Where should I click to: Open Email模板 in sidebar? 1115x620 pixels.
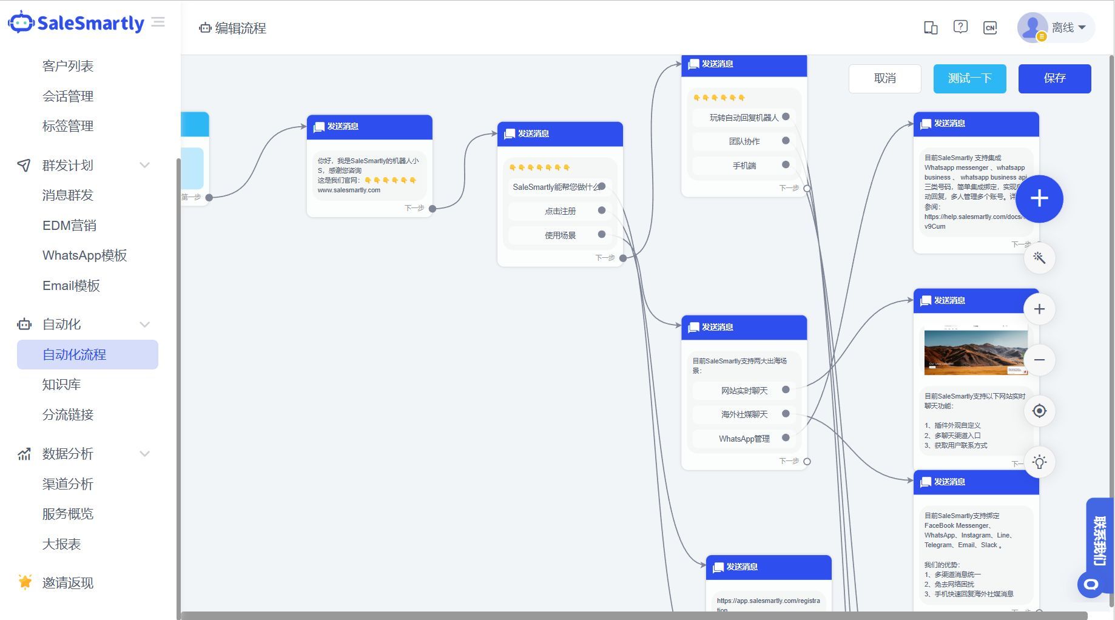(71, 285)
